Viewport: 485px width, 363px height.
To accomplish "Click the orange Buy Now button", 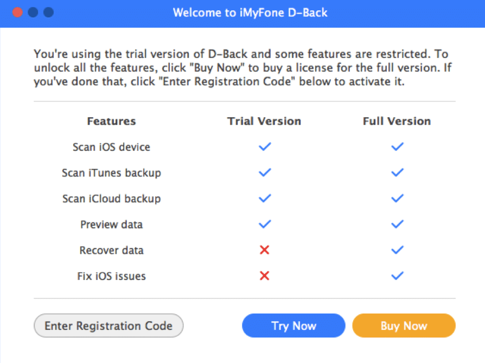I will (404, 326).
